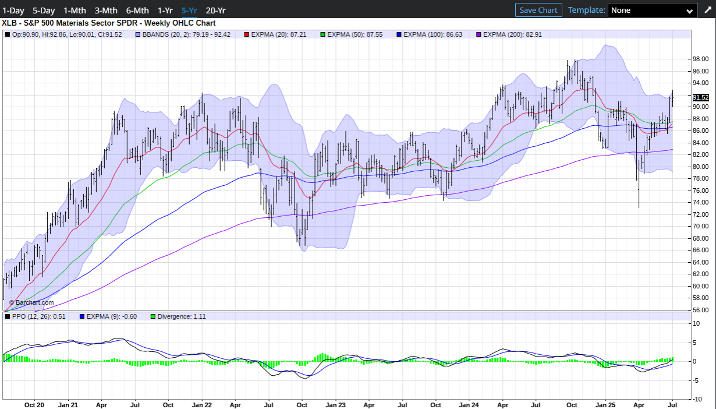Open the Template dropdown showing None
This screenshot has height=409, width=716.
pos(652,10)
